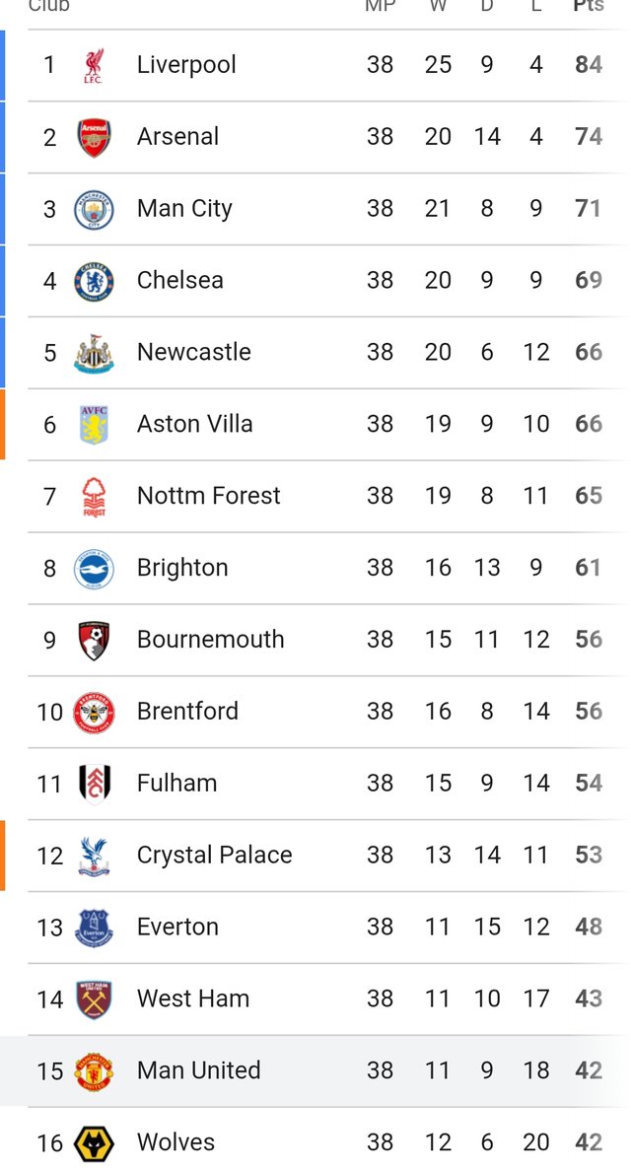Click the Bournemouth club crest
Image resolution: width=631 pixels, height=1169 pixels.
[94, 641]
